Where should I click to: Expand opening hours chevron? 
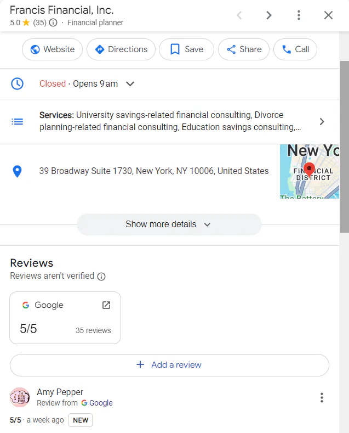130,83
